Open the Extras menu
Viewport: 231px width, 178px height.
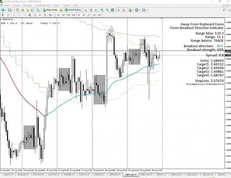57,6
